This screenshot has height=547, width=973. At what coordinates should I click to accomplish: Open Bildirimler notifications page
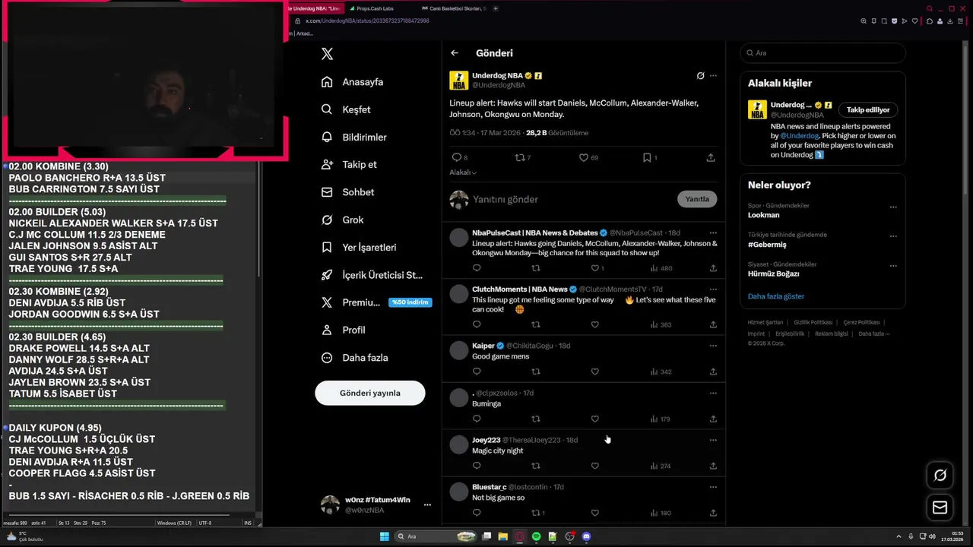[354, 138]
